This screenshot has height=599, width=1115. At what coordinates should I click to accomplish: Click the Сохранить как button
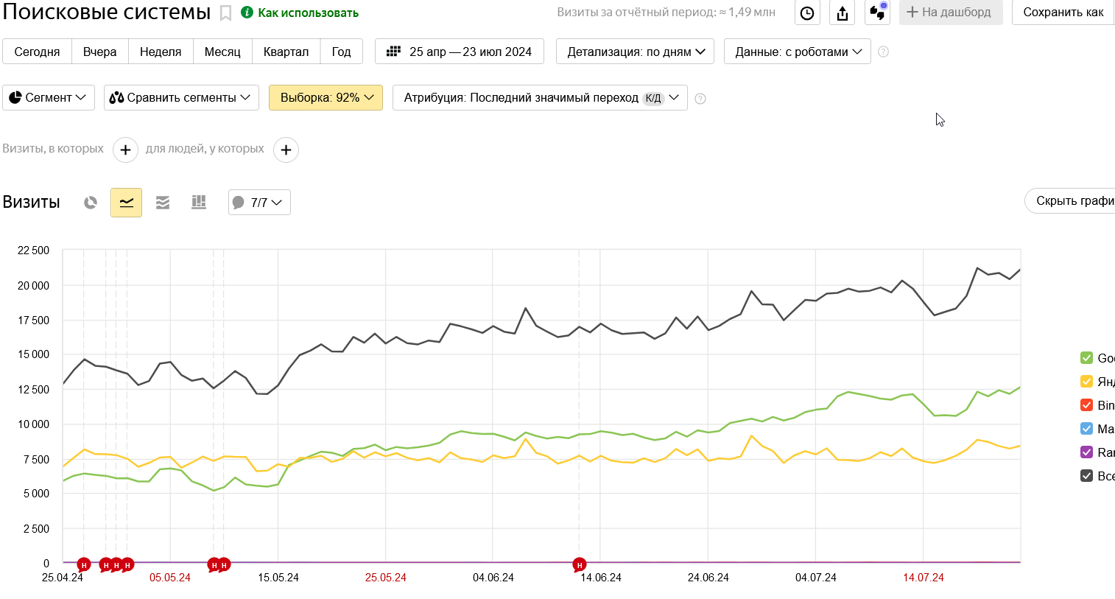(1063, 13)
